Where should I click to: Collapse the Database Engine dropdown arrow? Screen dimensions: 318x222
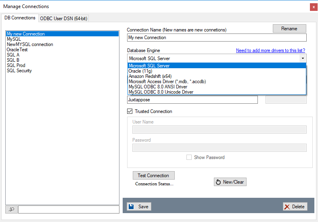(303, 59)
